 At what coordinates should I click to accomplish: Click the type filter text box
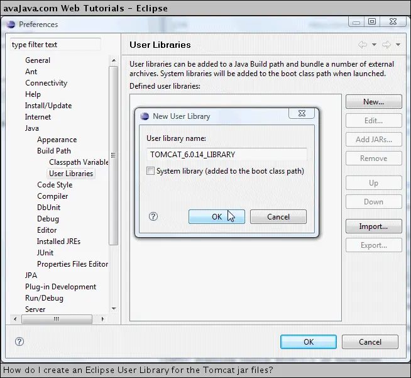pos(55,45)
